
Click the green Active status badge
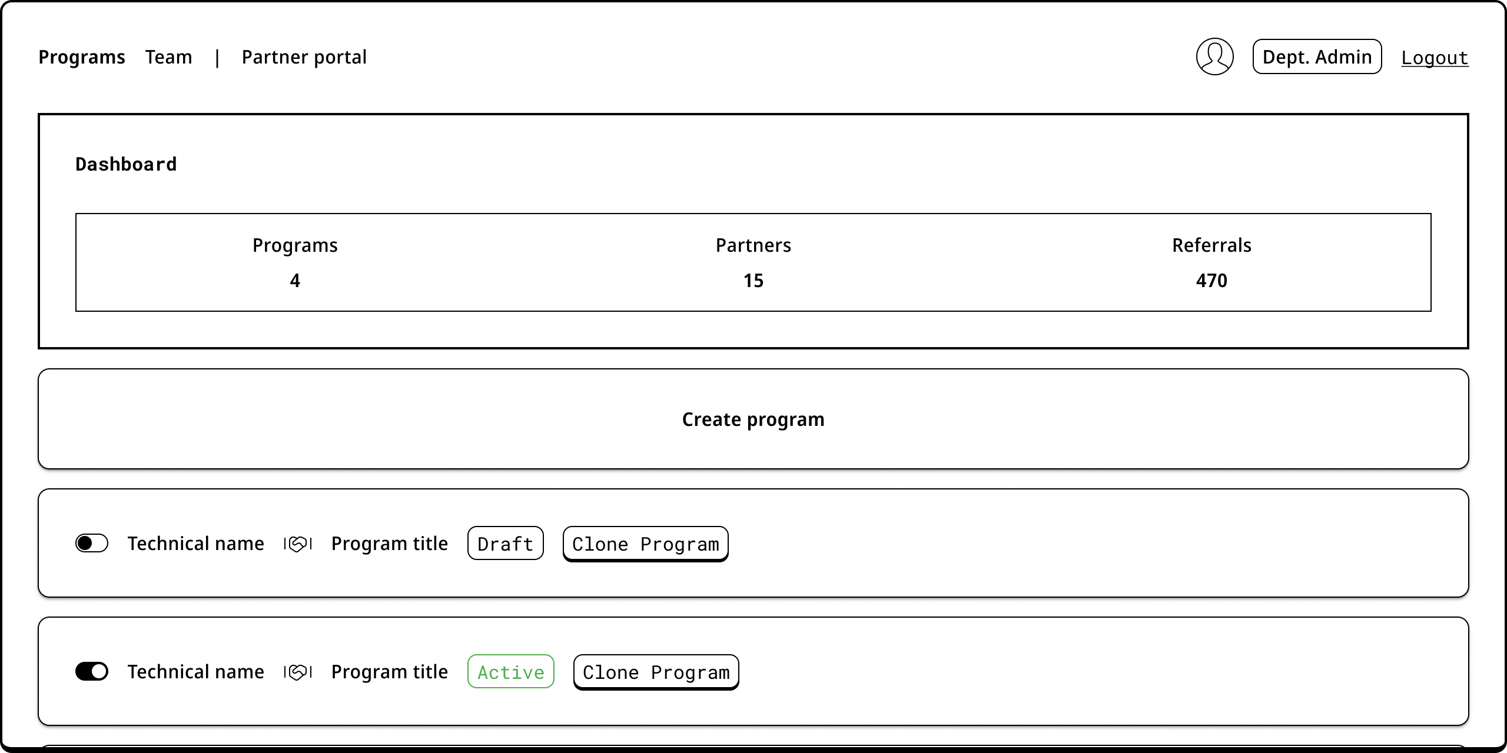click(511, 672)
